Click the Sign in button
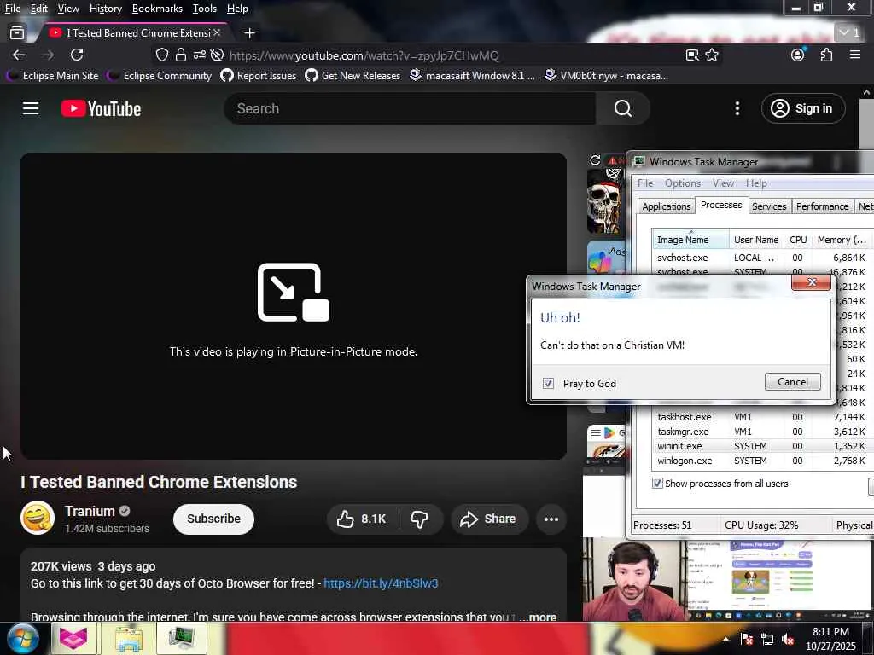 pyautogui.click(x=803, y=108)
